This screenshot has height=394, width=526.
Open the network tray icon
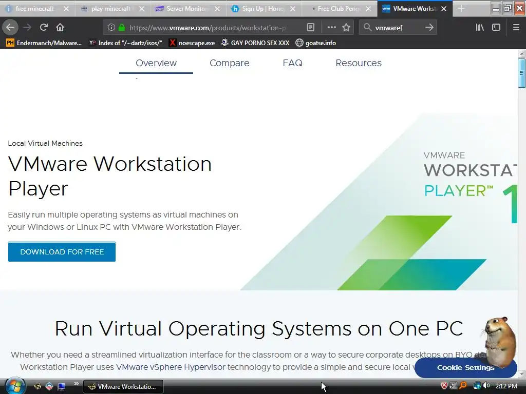[476, 386]
